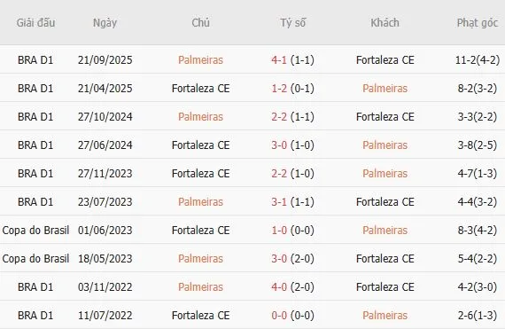Viewport: 505px width, 329px height.
Task: Click the 0-0 score on 11/07/2022
Action: 279,315
